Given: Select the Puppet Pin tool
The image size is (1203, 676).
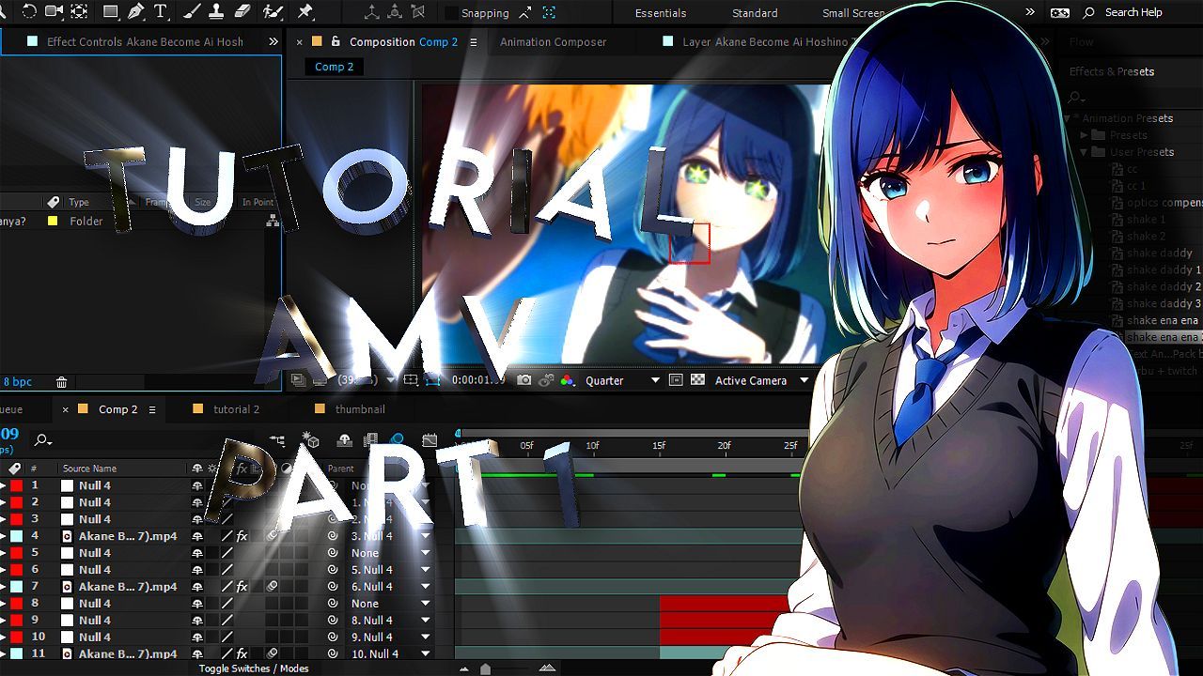Looking at the screenshot, I should click(x=305, y=12).
